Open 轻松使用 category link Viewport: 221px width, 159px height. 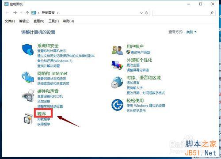click(x=135, y=101)
